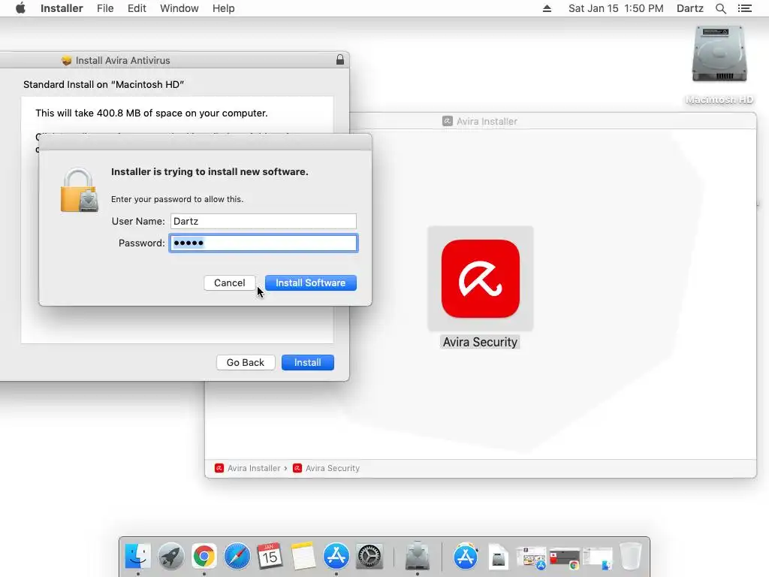The image size is (769, 577).
Task: Click the Avira Installer path bar icon
Action: [x=219, y=468]
